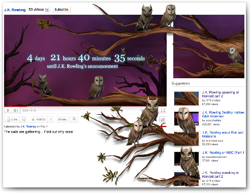Image resolution: width=251 pixels, height=193 pixels.
Task: Flag this video with the flag icon
Action: (x=74, y=119)
